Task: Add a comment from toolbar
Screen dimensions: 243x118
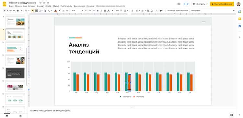Action: click(x=121, y=11)
